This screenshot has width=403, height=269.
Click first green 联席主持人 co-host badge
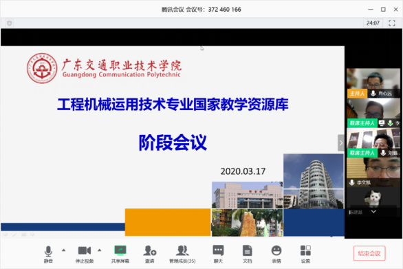pos(362,123)
